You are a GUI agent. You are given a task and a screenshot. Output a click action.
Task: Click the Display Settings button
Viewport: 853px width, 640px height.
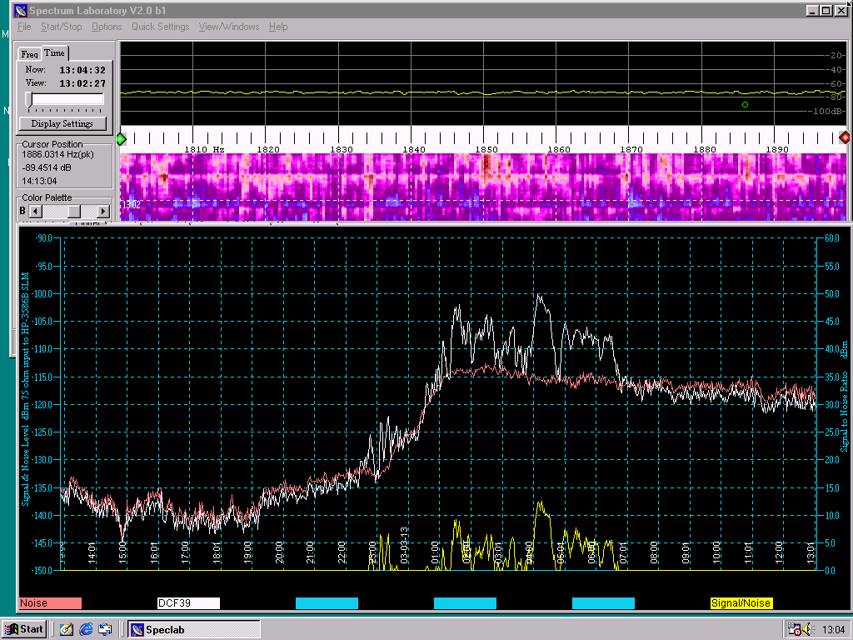[x=62, y=123]
